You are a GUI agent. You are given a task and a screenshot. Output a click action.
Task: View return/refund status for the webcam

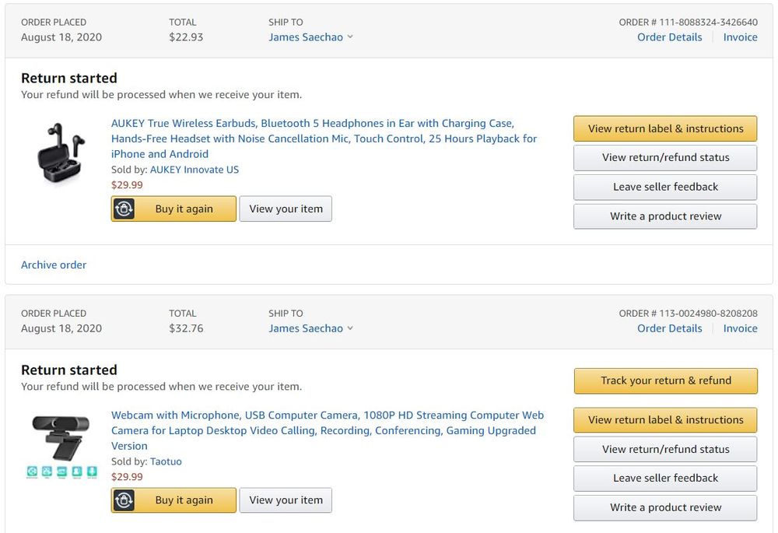tap(665, 449)
